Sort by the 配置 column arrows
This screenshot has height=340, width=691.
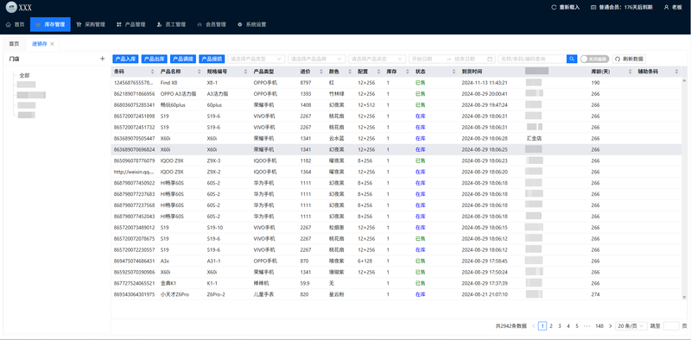(x=378, y=72)
